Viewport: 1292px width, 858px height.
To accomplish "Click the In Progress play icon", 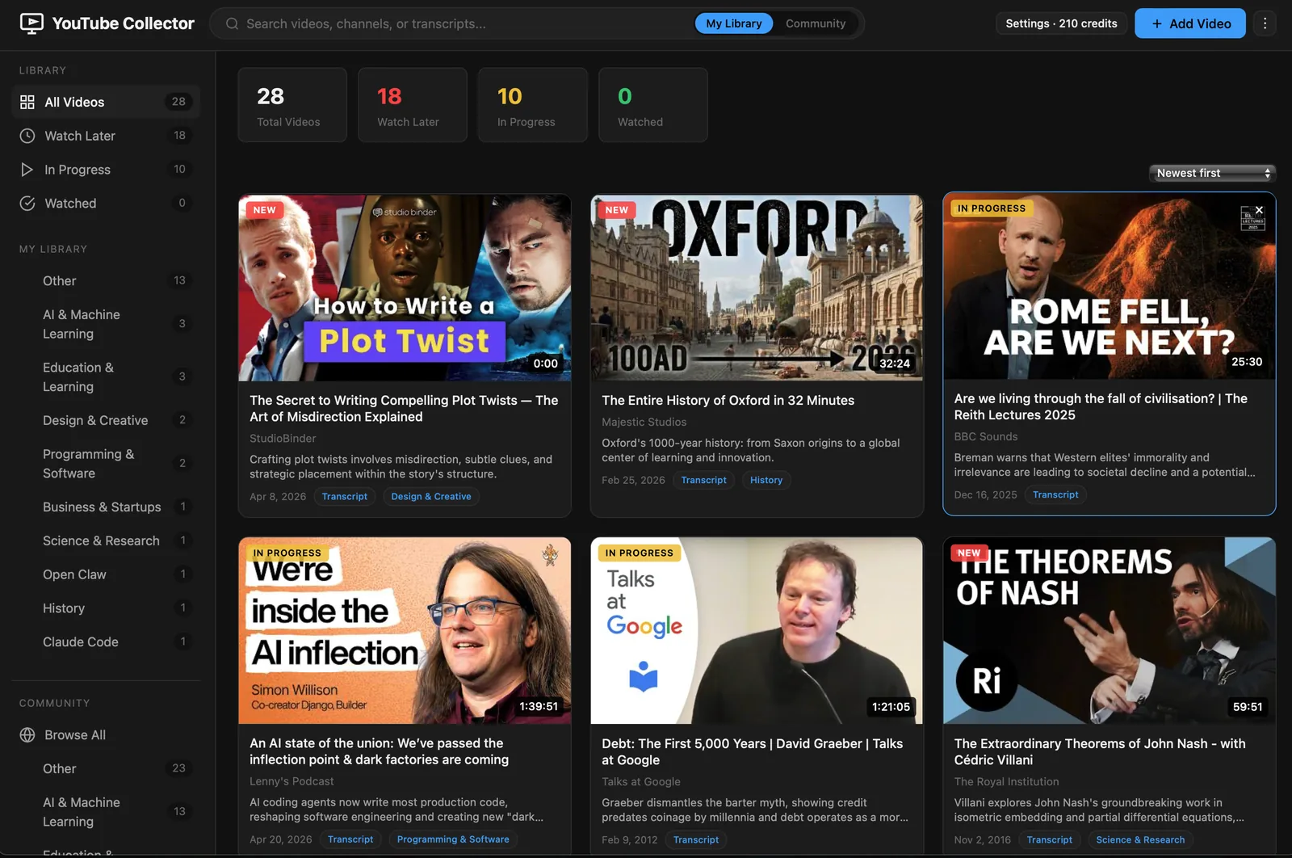I will tap(27, 170).
